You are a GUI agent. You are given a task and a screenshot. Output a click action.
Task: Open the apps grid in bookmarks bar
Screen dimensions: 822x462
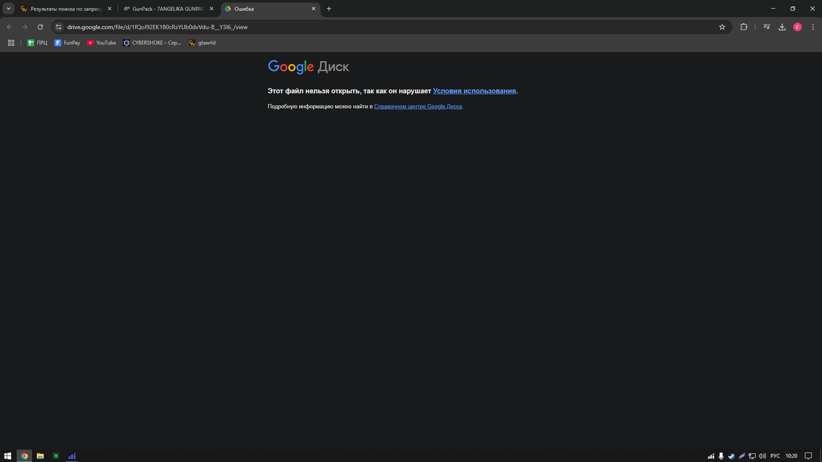click(x=11, y=43)
